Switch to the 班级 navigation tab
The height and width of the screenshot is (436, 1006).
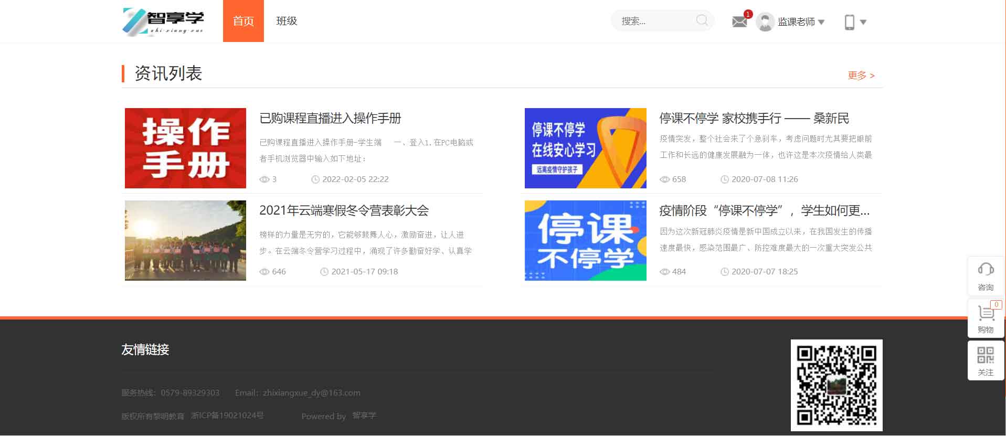tap(287, 21)
